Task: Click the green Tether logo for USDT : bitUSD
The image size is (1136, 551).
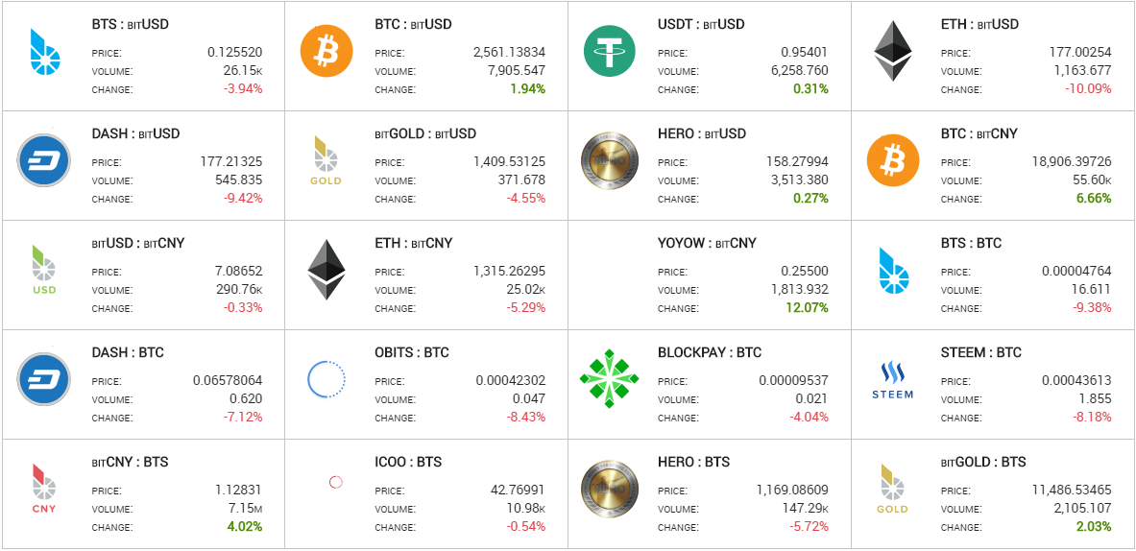Action: 610,52
